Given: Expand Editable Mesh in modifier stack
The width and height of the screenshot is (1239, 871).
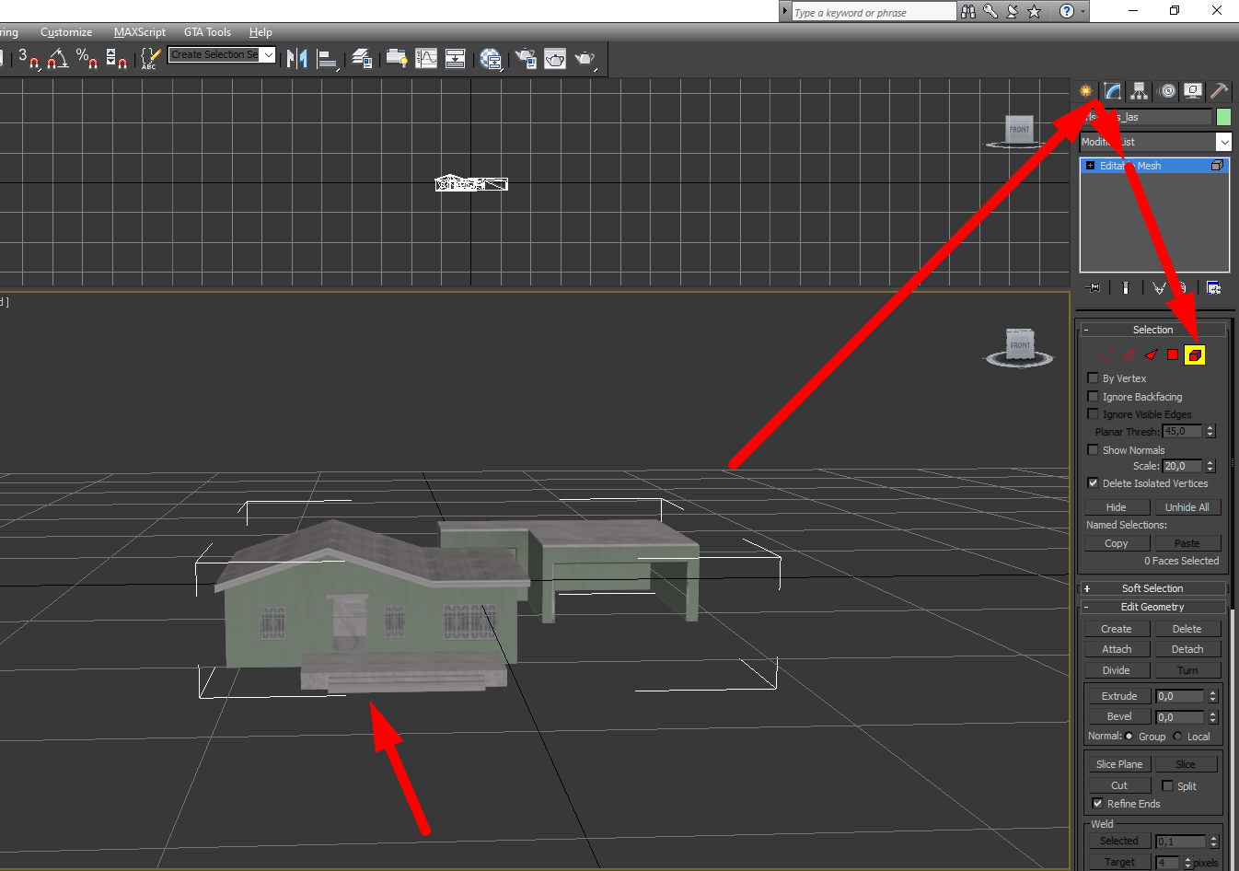Looking at the screenshot, I should 1091,166.
